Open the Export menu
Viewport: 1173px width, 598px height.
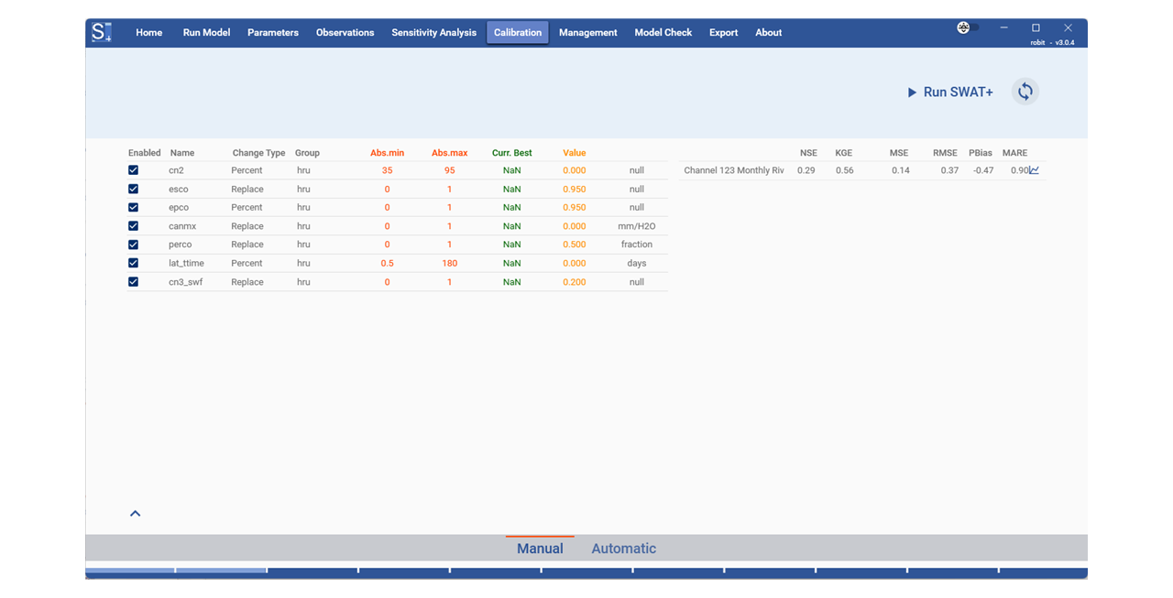point(723,33)
